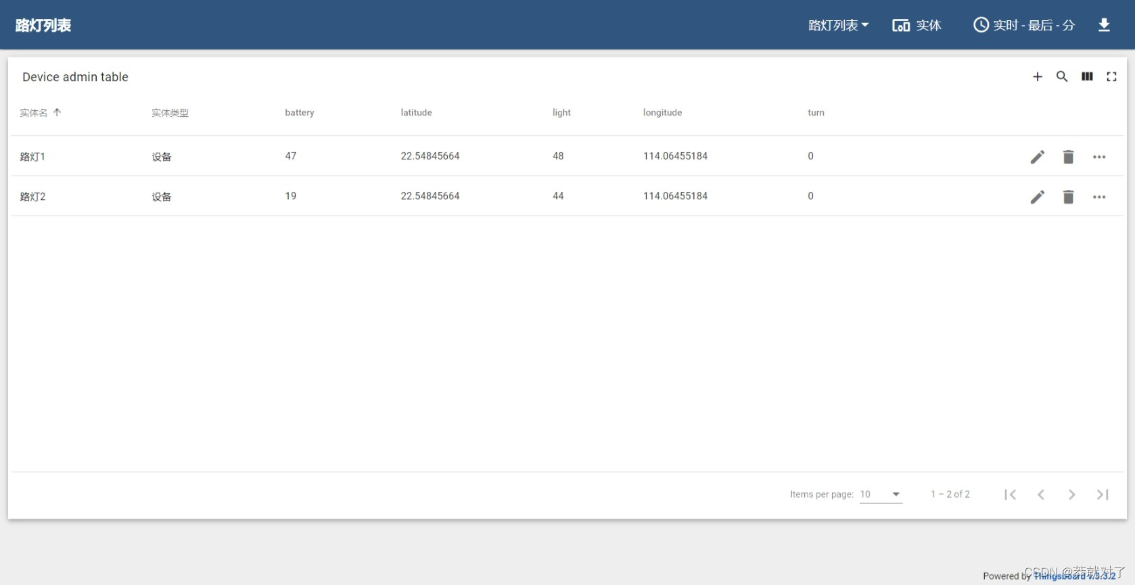The image size is (1135, 585).
Task: Open more actions for 路灯1
Action: [1099, 157]
